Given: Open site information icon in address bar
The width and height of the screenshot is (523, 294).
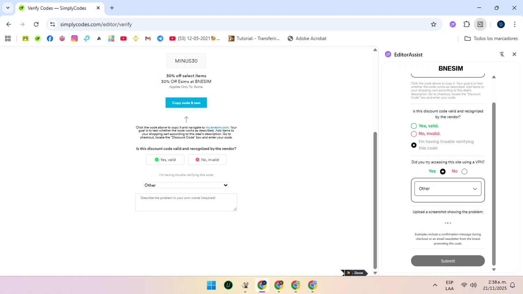Looking at the screenshot, I should click(x=53, y=24).
